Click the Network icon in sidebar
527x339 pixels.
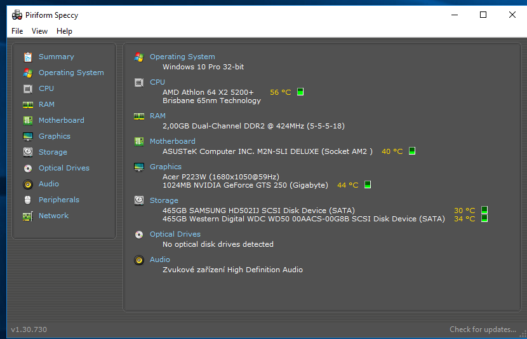pos(27,216)
